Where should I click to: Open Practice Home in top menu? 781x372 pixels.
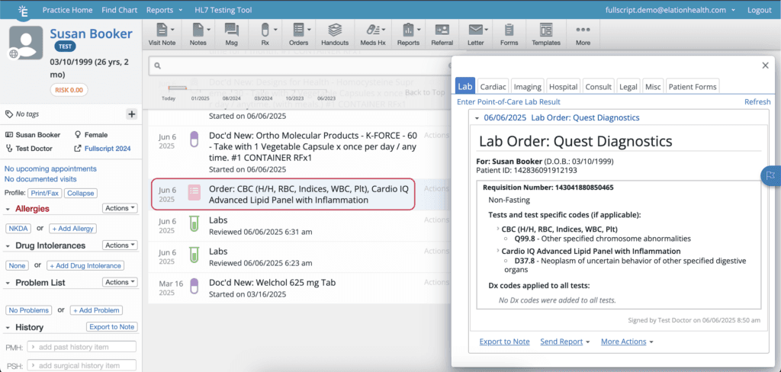(67, 10)
